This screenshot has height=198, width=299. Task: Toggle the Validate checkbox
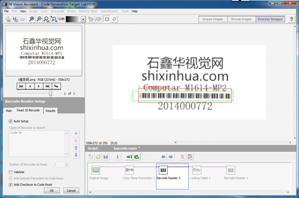[11, 172]
